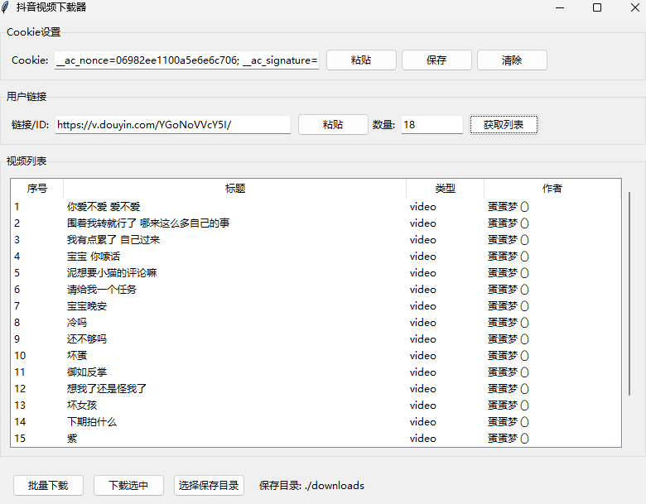Click the 保存 button for Cookie
Screen dimensions: 646x504
click(x=436, y=60)
